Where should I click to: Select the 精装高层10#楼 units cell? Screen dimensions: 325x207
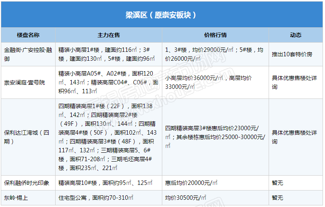[x=109, y=183]
